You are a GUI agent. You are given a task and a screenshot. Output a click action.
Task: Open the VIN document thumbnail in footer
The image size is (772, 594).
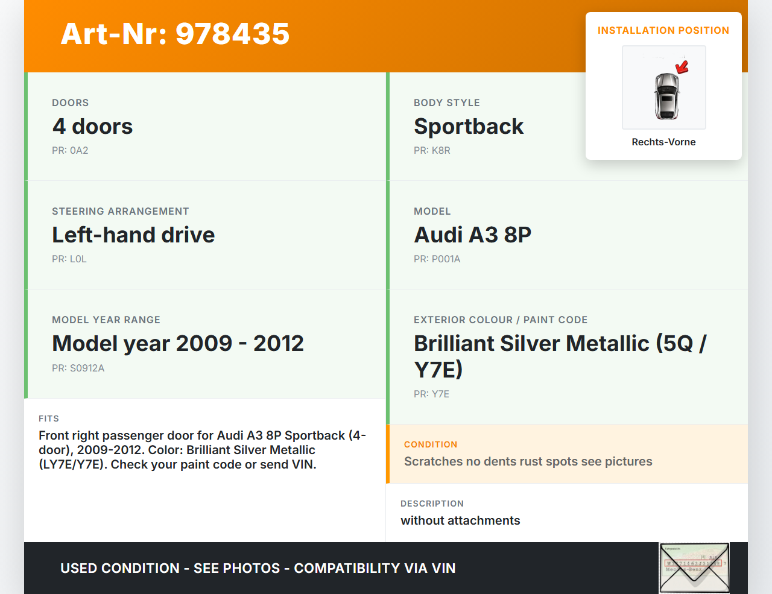pos(695,568)
